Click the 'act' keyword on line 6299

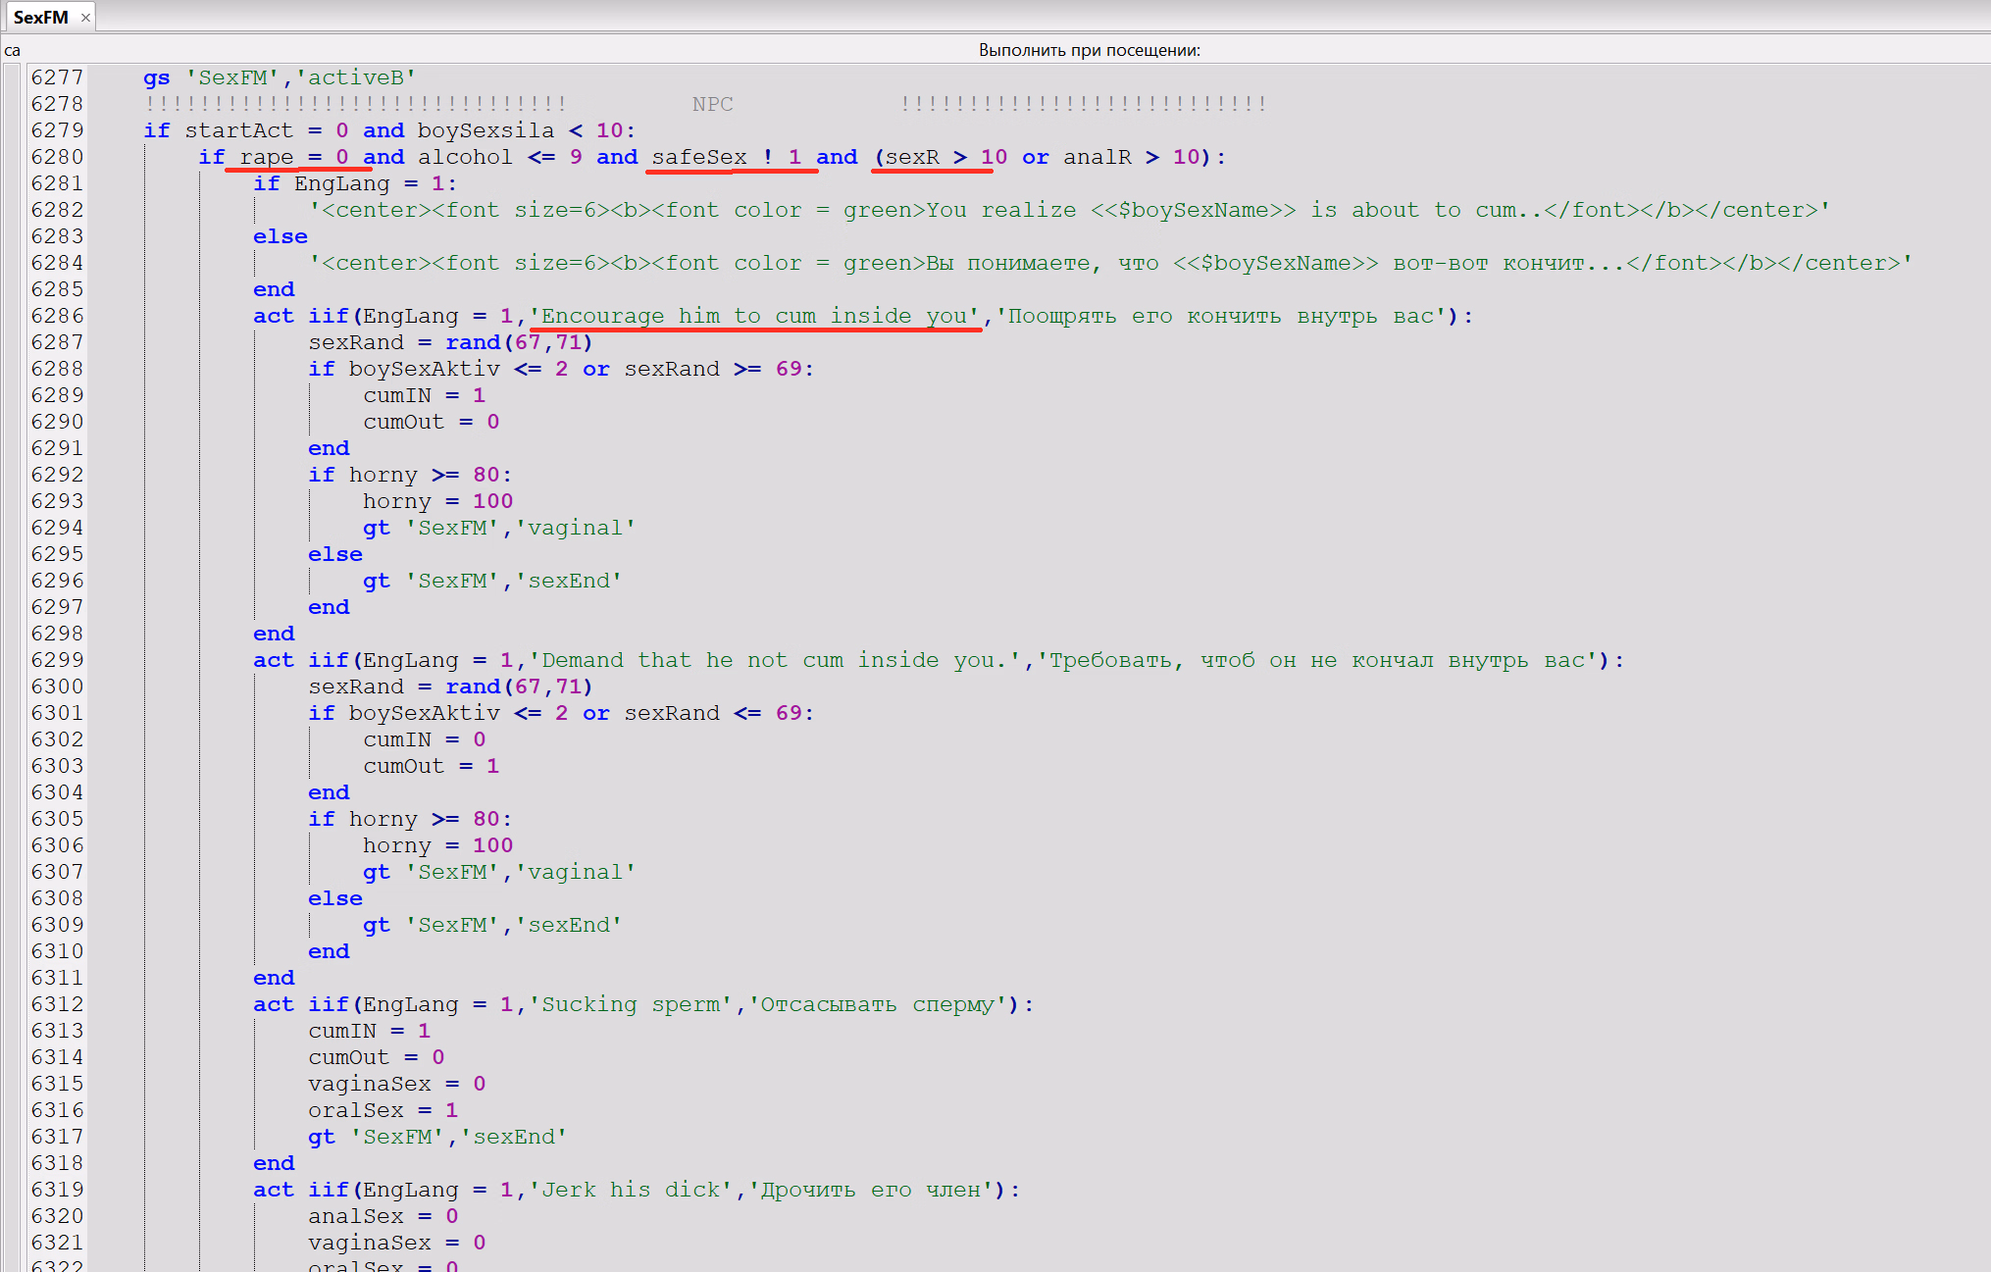(273, 660)
